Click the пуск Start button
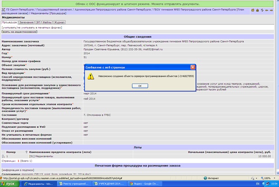 point(10,184)
